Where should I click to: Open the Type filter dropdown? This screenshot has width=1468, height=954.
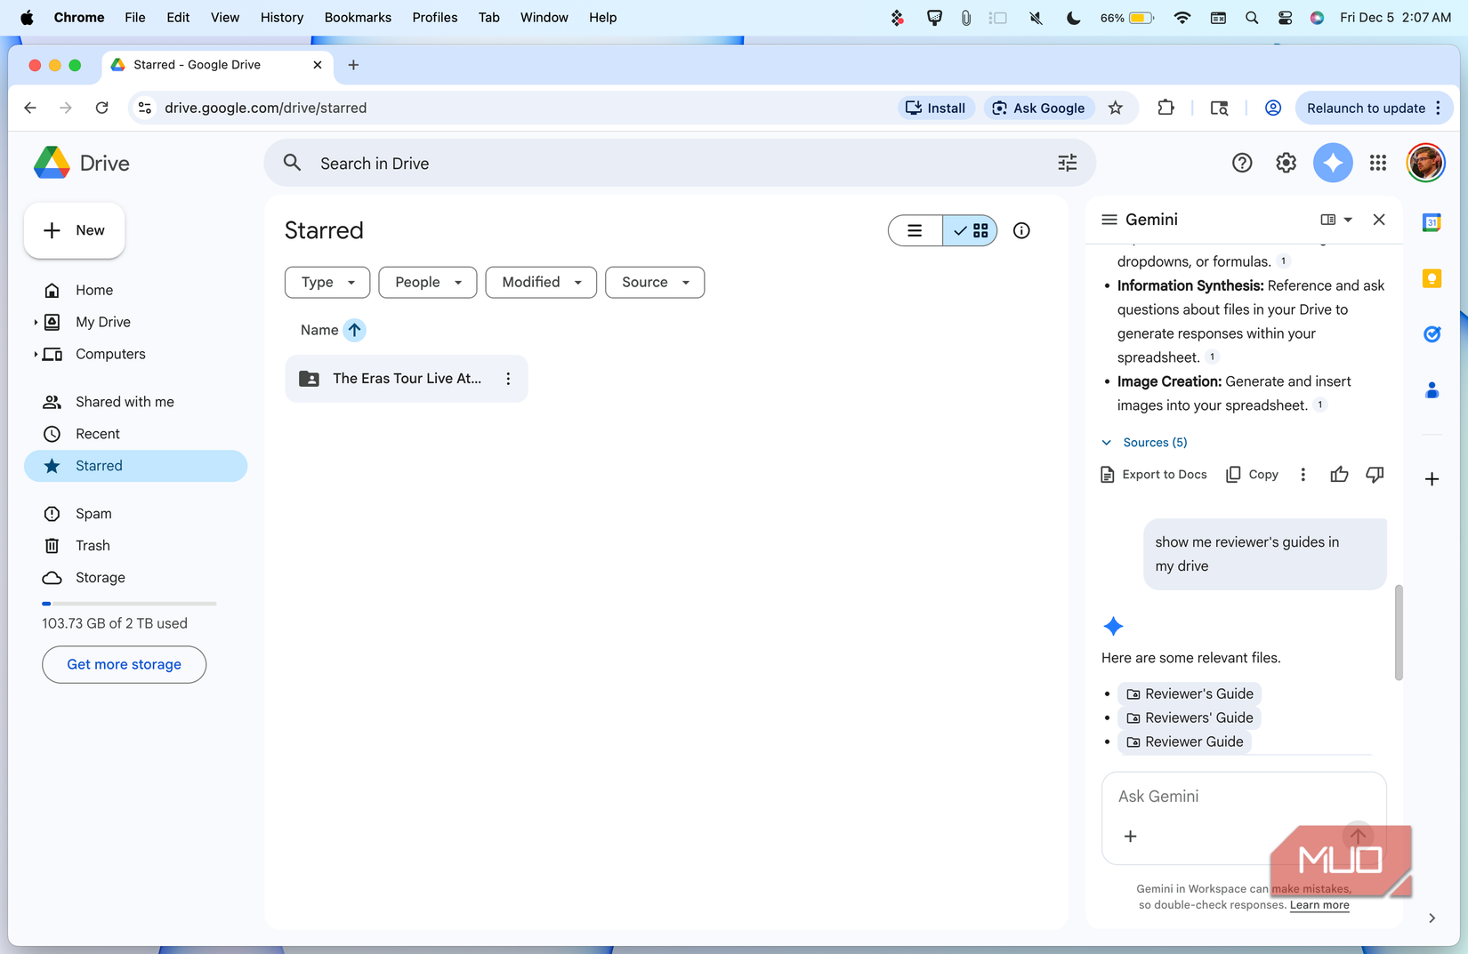[x=327, y=282]
